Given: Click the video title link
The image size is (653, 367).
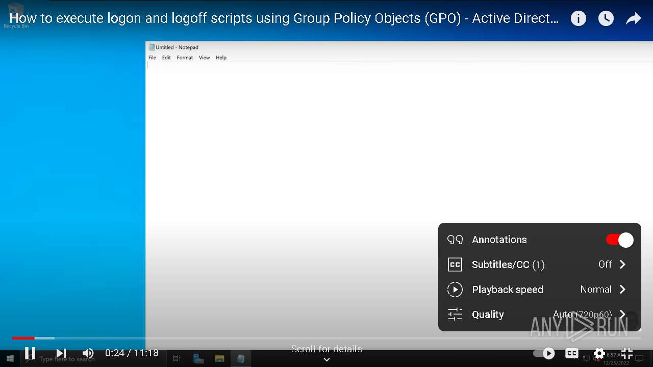Looking at the screenshot, I should click(284, 19).
